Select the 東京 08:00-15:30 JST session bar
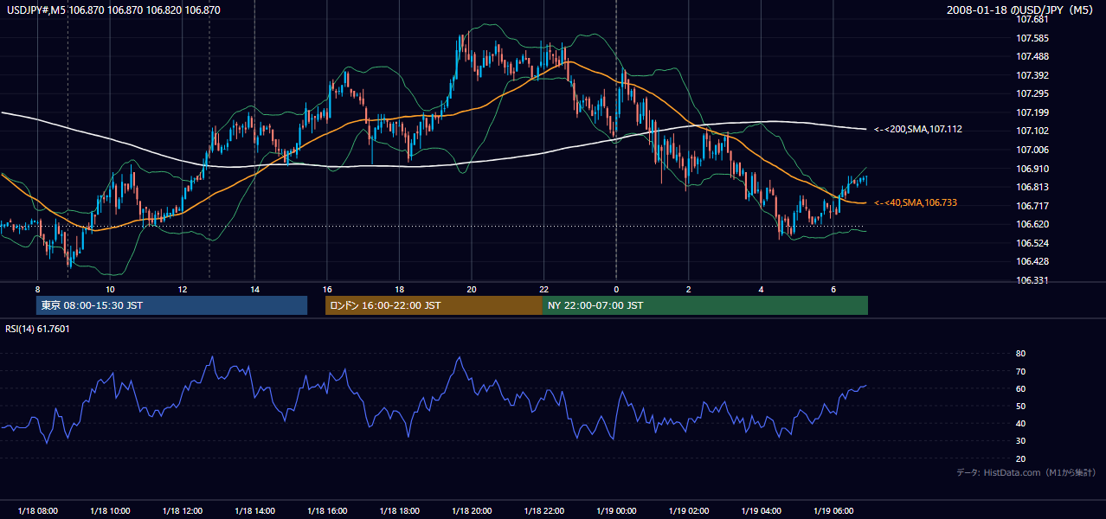 pyautogui.click(x=171, y=305)
